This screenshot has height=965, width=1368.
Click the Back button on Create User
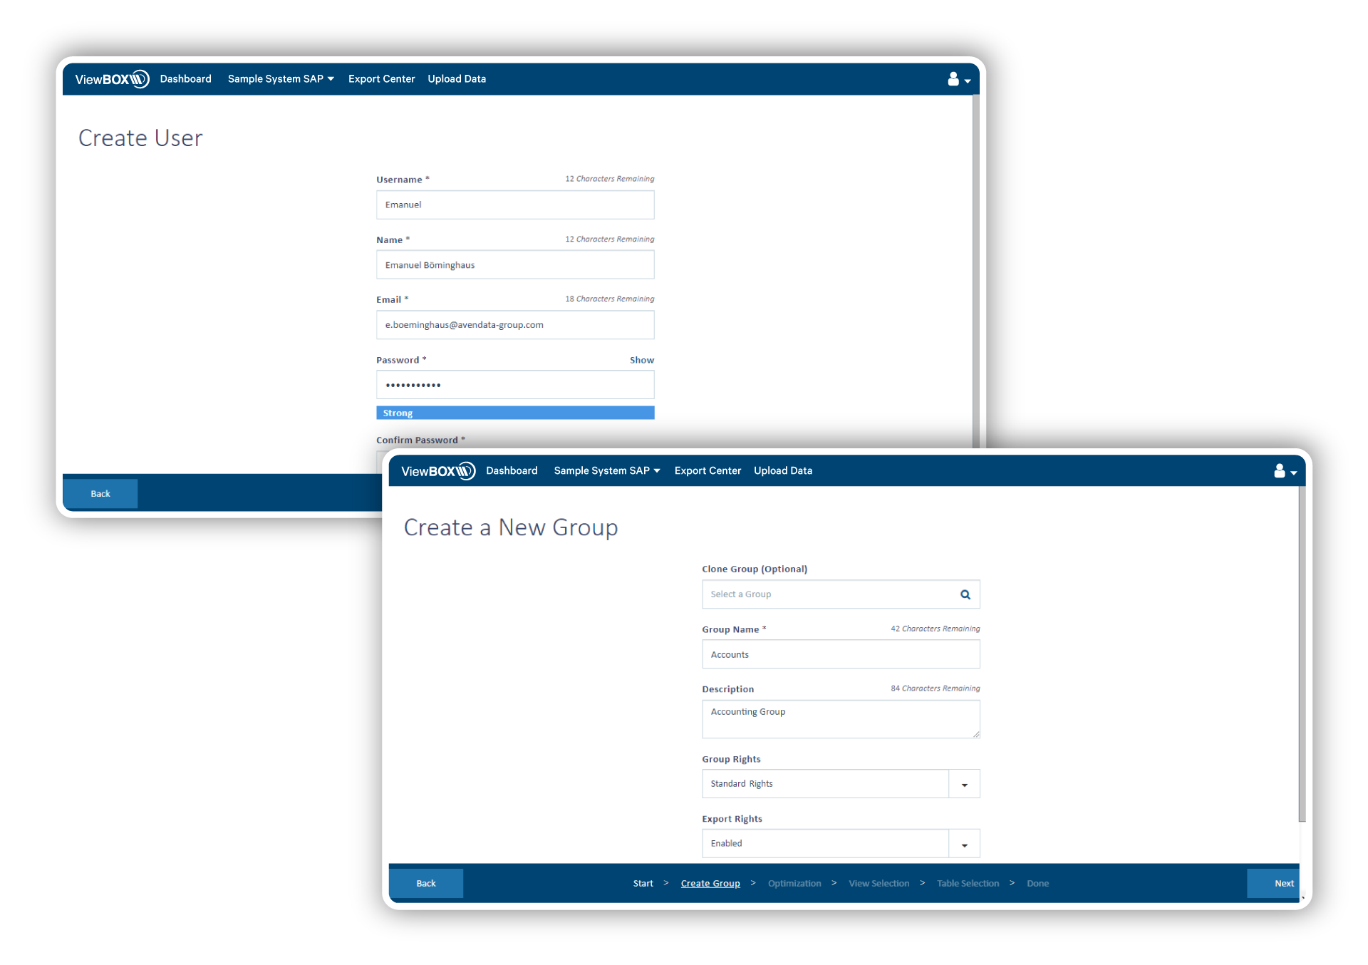coord(100,493)
